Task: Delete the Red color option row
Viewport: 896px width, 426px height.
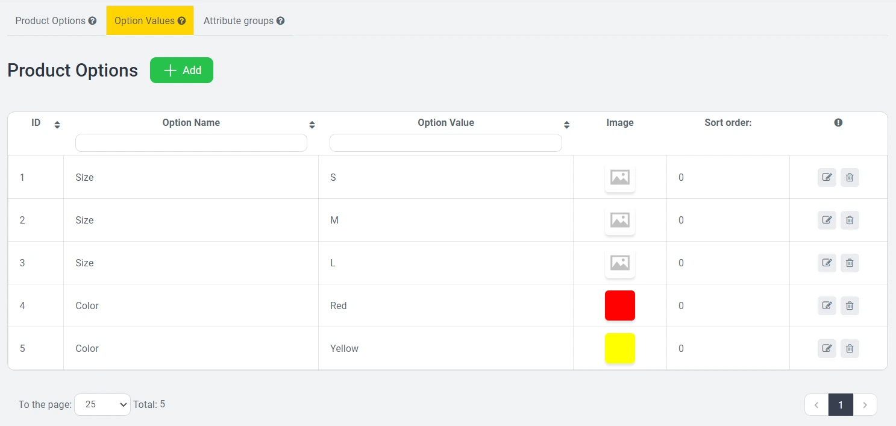Action: point(850,306)
